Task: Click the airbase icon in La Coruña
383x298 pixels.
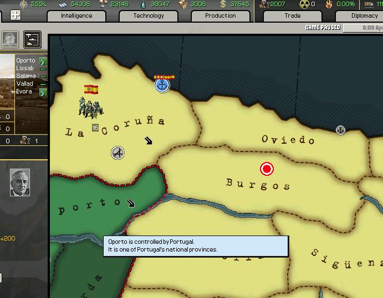Action: click(x=118, y=153)
